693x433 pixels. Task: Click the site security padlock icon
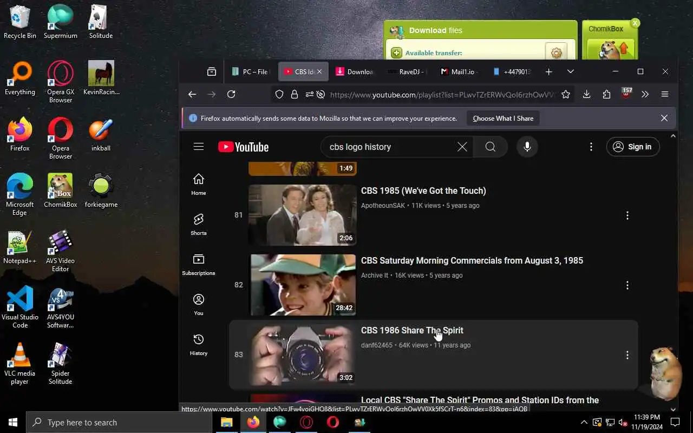point(295,94)
